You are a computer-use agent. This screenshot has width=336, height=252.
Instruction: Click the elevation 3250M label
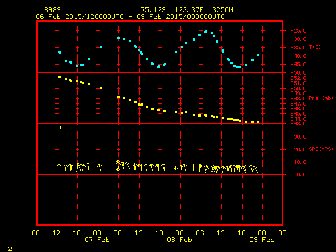[x=223, y=10]
